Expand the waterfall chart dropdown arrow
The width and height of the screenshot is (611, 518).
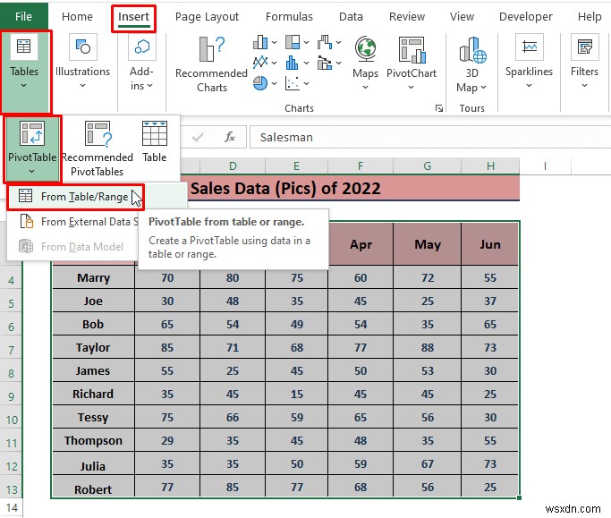(x=339, y=42)
